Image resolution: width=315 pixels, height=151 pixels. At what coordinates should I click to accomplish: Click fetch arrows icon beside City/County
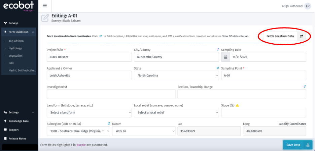click(x=217, y=50)
